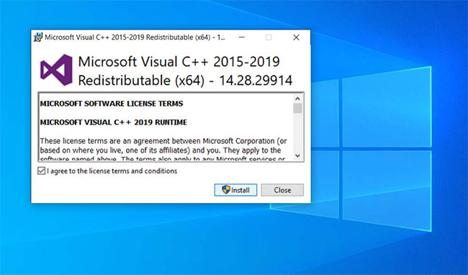Screen dimensions: 468x275
Task: Click the 'Microsoft Visual C++ 2015-2019' header line
Action: [x=179, y=62]
